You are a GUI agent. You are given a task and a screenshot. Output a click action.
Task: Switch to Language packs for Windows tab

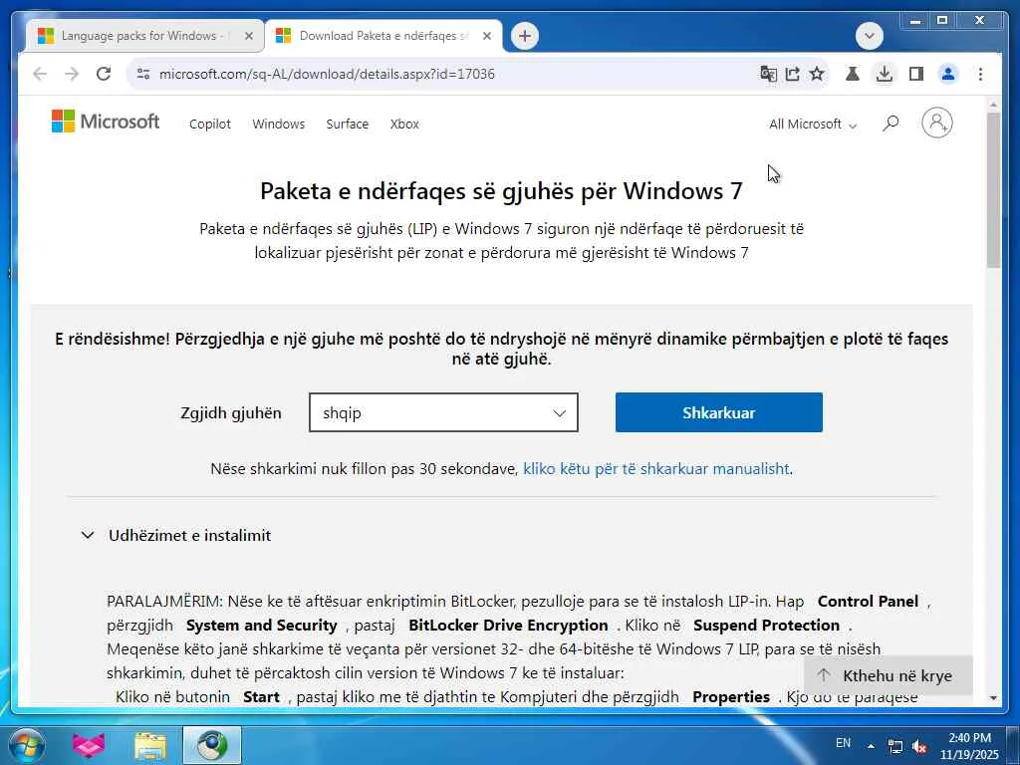[144, 36]
